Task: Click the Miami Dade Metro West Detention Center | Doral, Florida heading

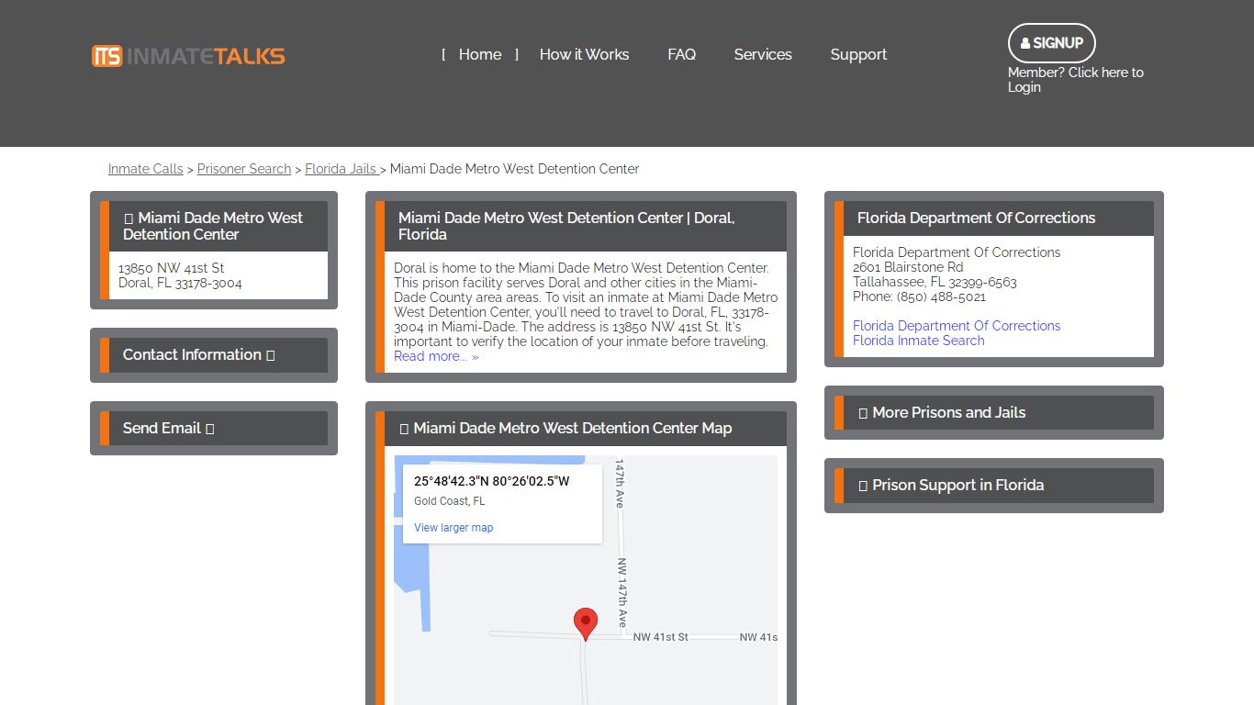Action: click(x=566, y=226)
